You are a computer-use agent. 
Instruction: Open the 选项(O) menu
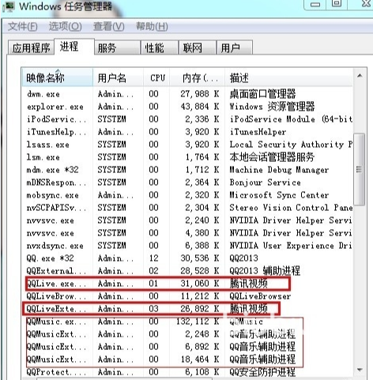(66, 27)
